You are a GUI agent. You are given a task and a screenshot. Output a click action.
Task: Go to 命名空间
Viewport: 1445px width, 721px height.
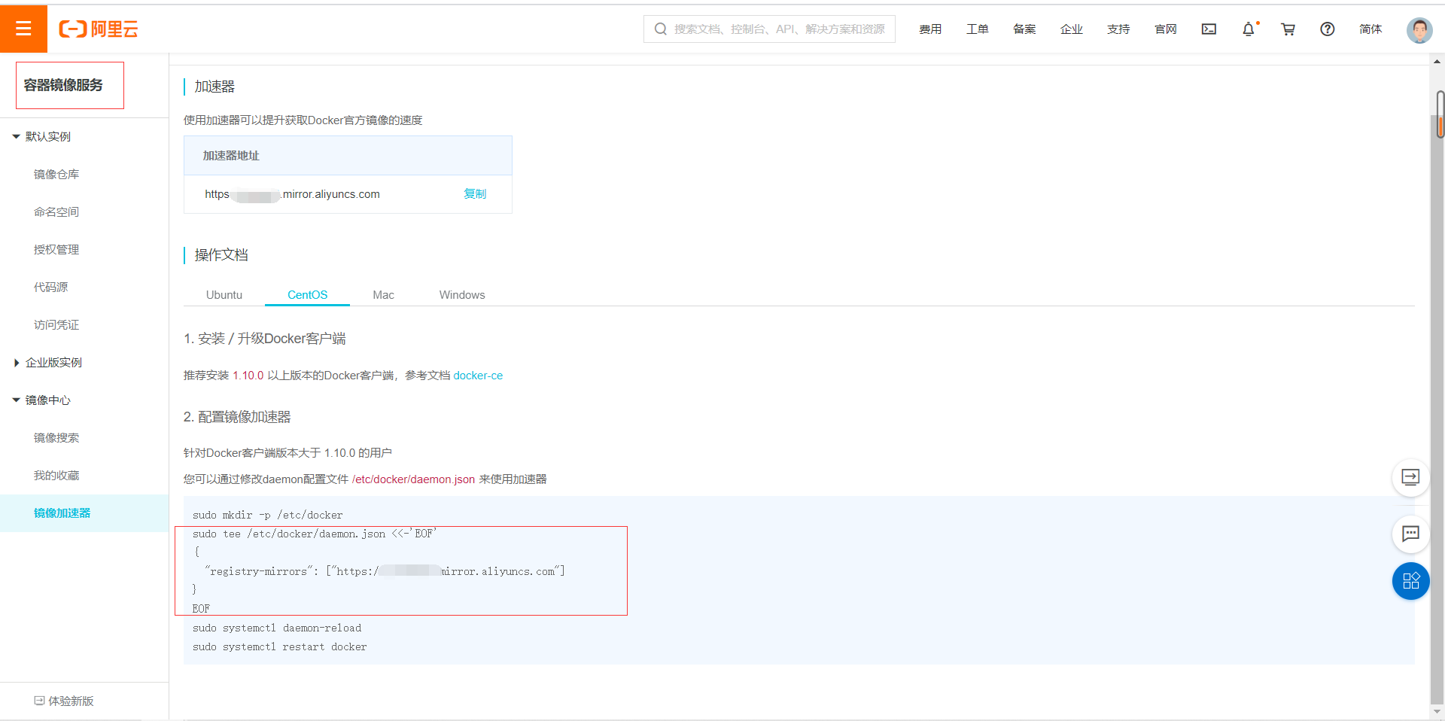click(x=56, y=212)
